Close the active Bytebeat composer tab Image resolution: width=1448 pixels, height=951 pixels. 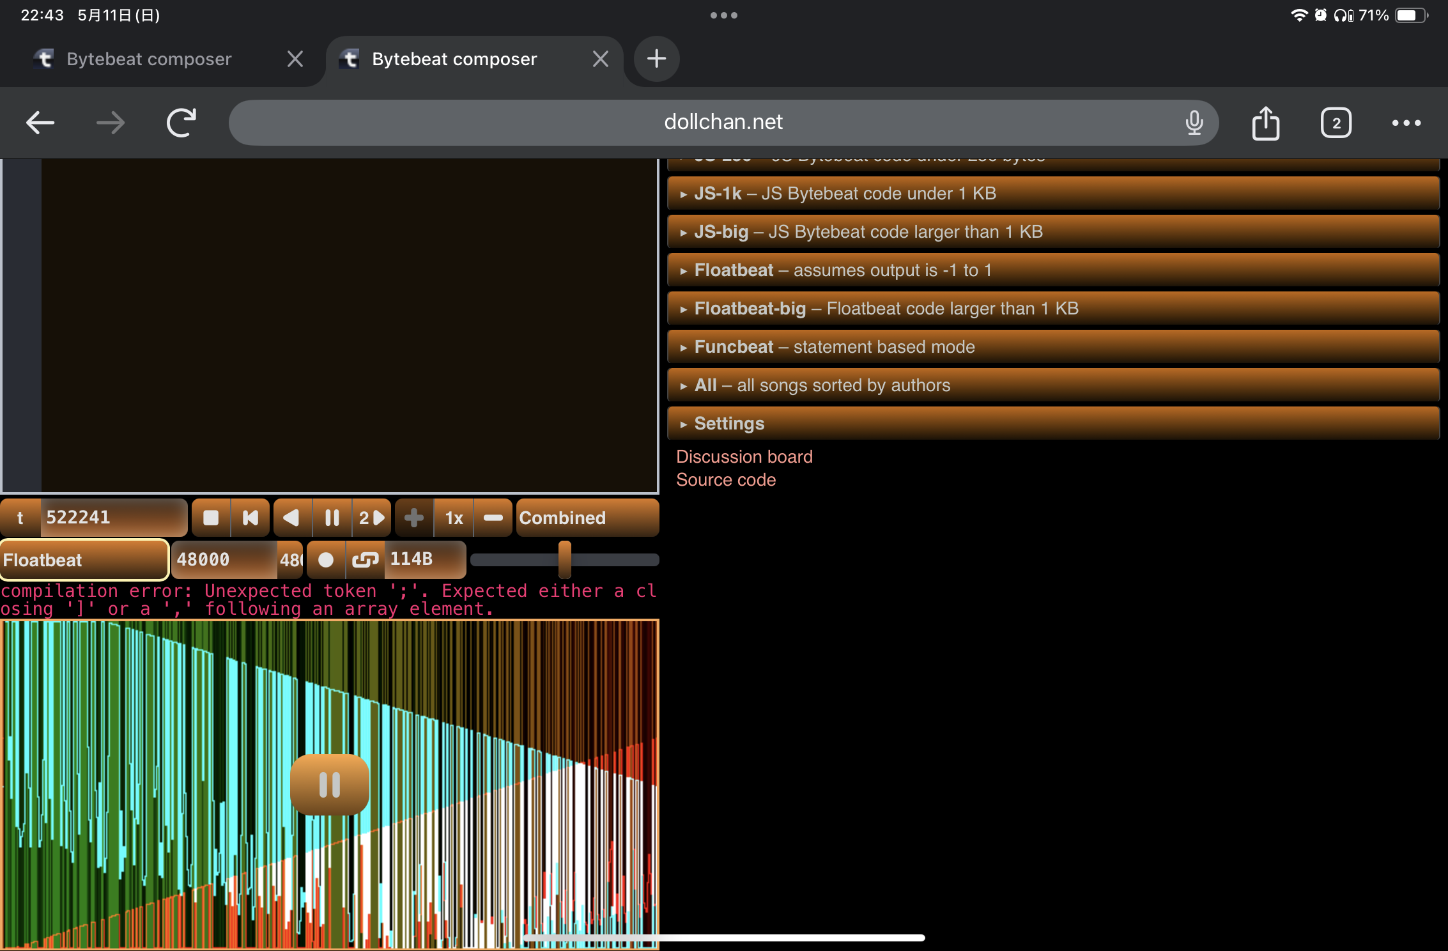(x=600, y=59)
